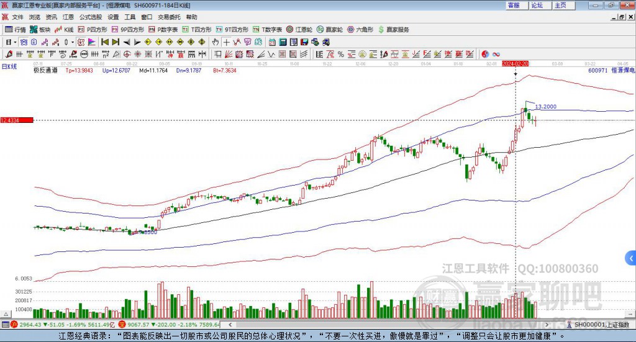This screenshot has height=342, width=636.
Task: Open the calculator icon
Action: click(283, 42)
